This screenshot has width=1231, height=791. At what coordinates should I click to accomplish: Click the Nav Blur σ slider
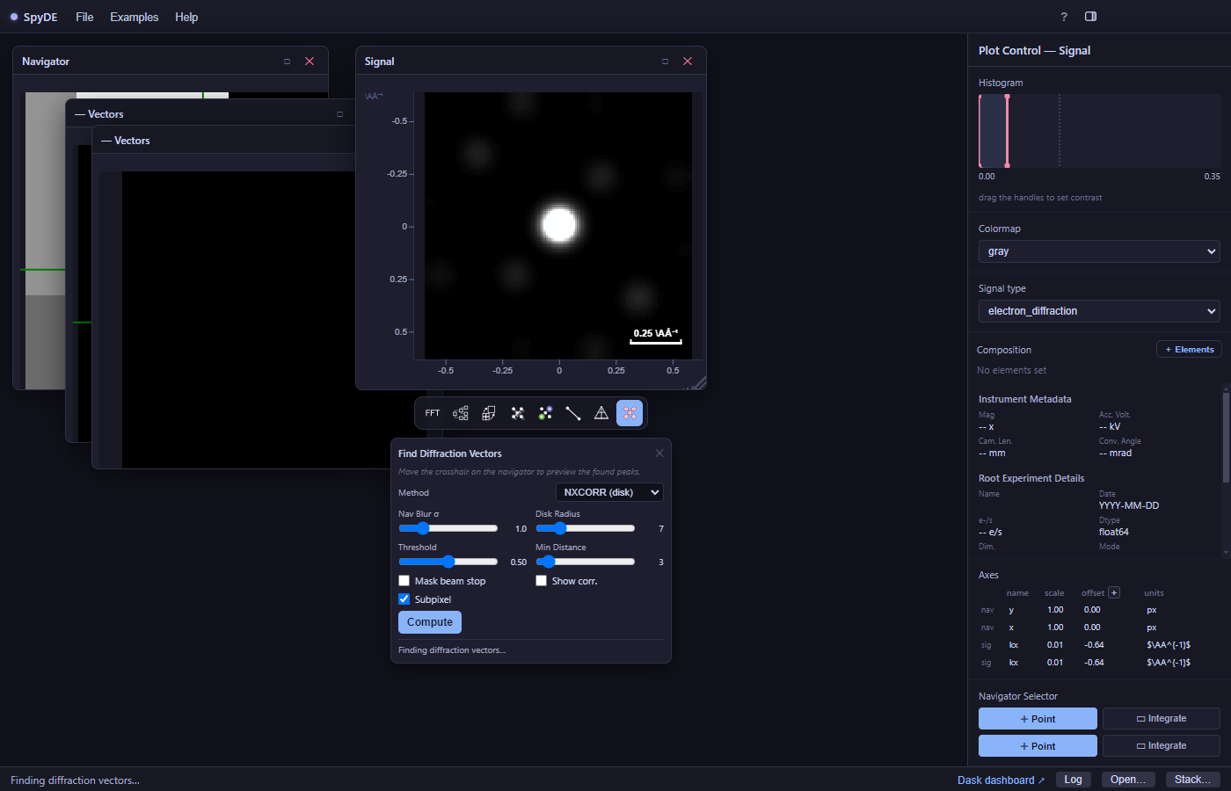(x=448, y=528)
